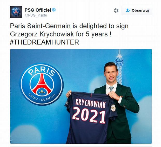The height and width of the screenshot is (147, 161).
Task: Open the #THEDREAMHUNTER hashtag
Action: (x=44, y=42)
